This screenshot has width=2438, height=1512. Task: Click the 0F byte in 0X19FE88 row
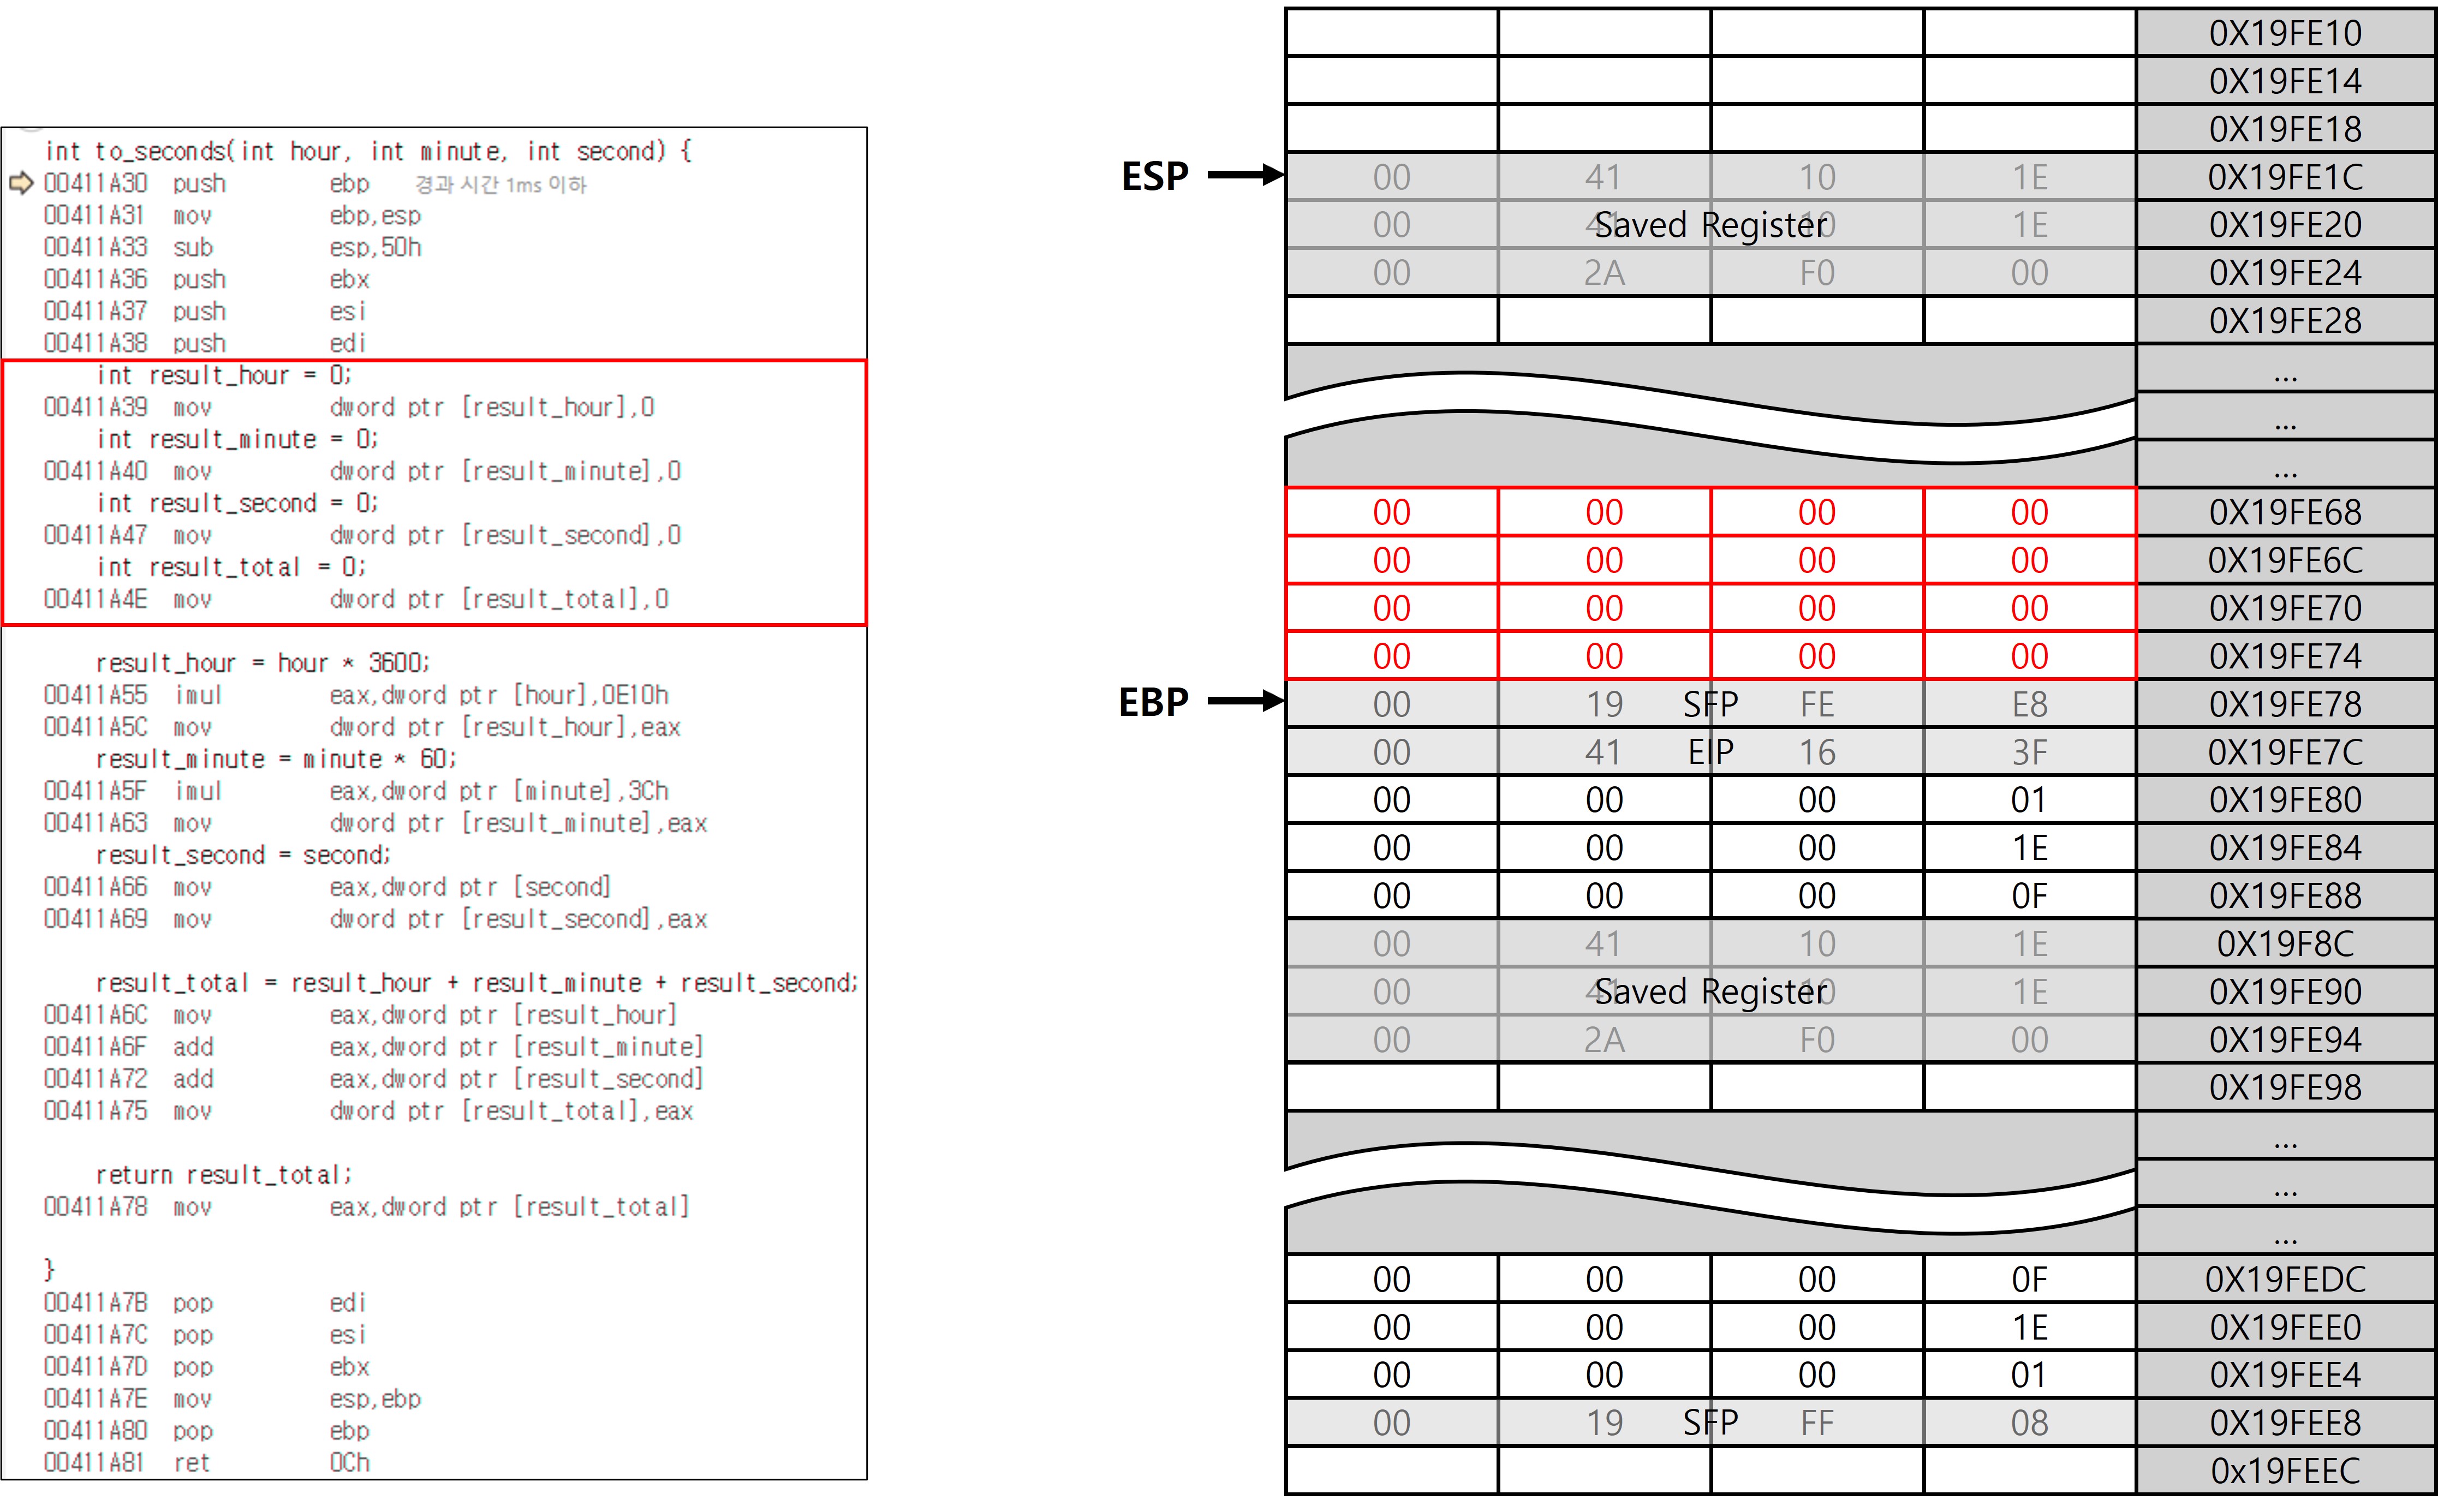click(x=2029, y=896)
